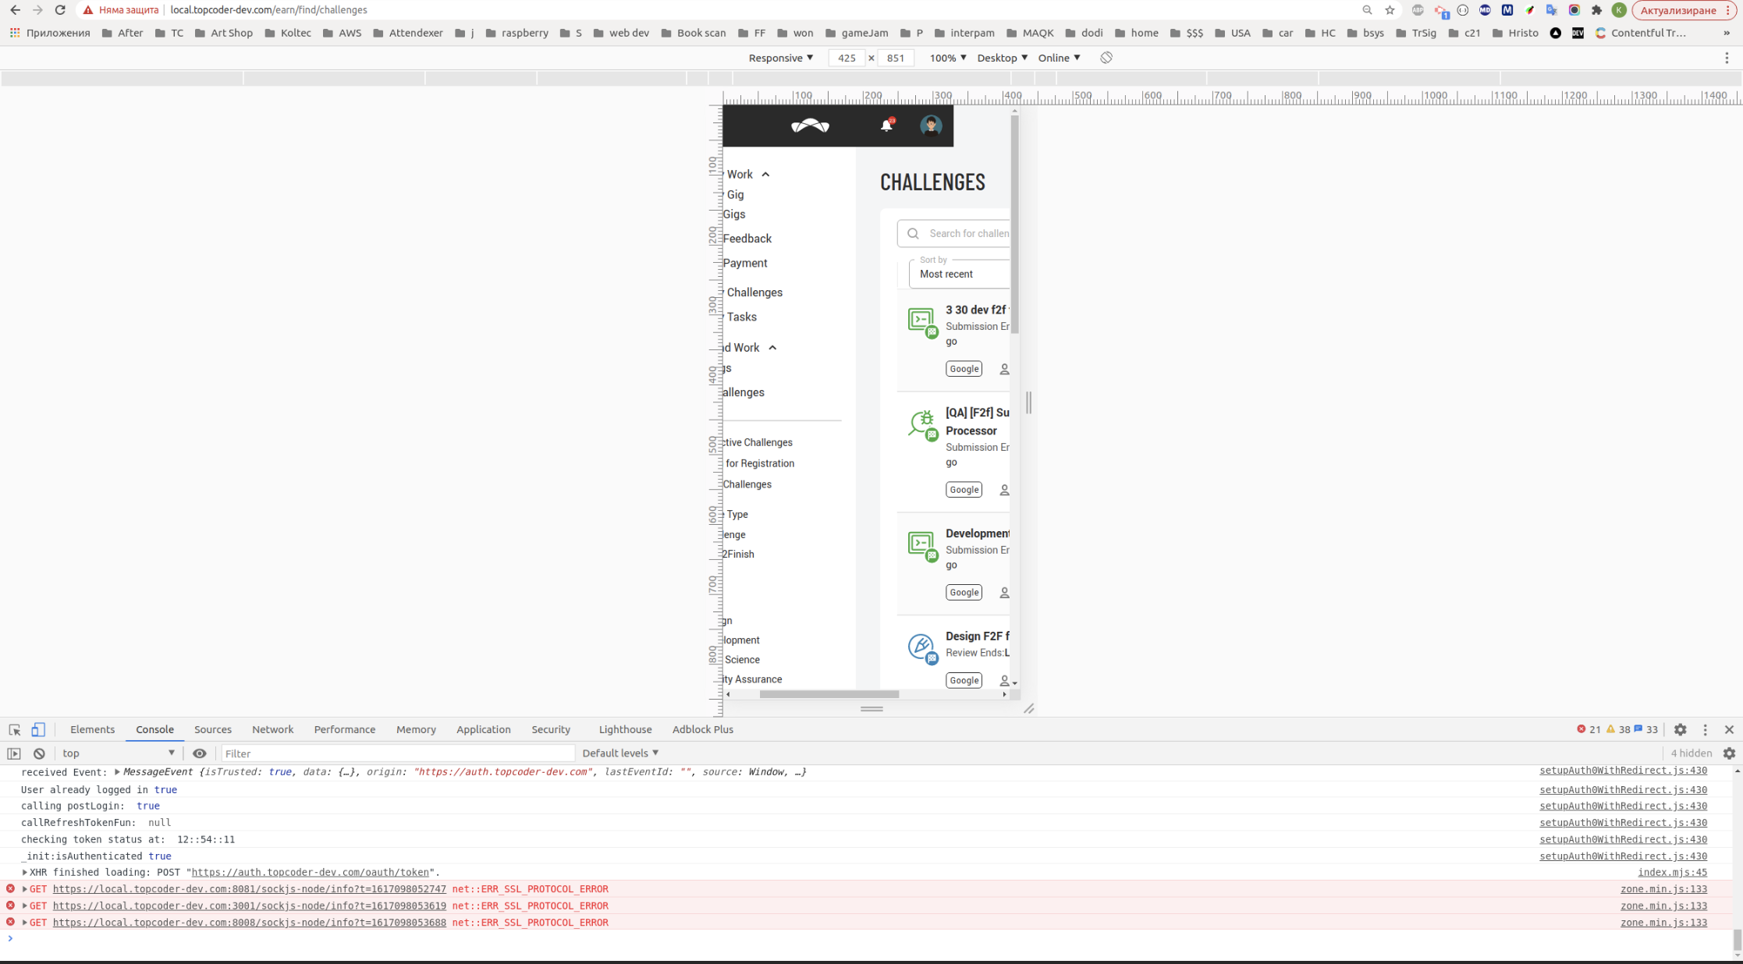1743x964 pixels.
Task: Click the Google tag button
Action: tap(964, 369)
